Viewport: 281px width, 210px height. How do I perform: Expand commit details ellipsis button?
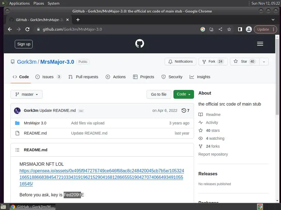[x=81, y=111]
